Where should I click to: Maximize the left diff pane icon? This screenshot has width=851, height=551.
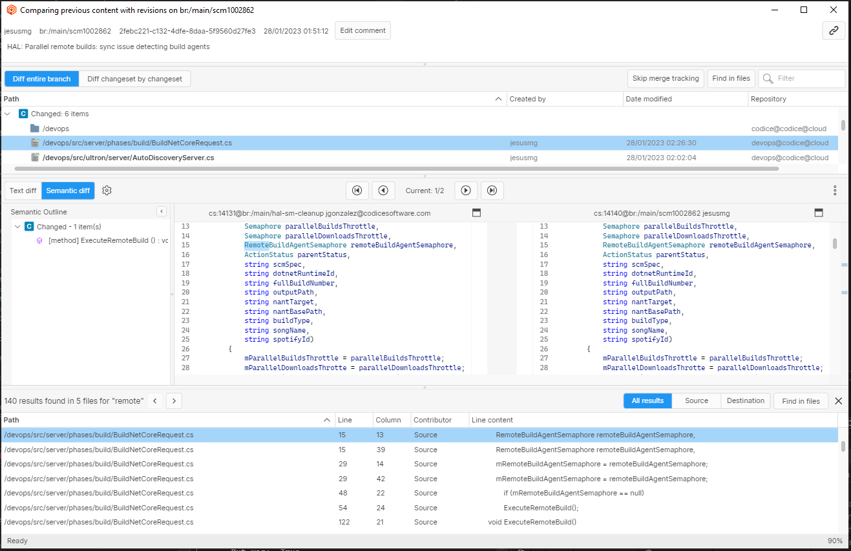tap(476, 212)
